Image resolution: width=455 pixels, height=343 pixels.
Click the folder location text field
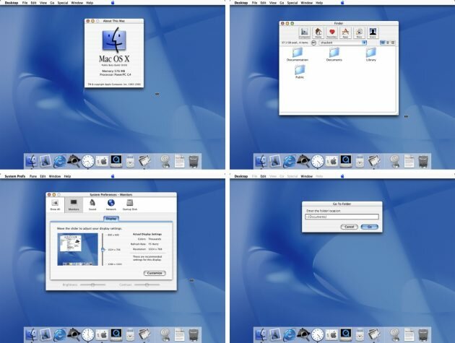pos(342,217)
